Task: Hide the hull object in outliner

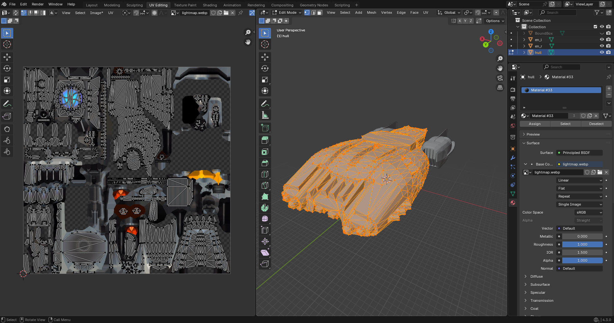Action: pos(602,52)
